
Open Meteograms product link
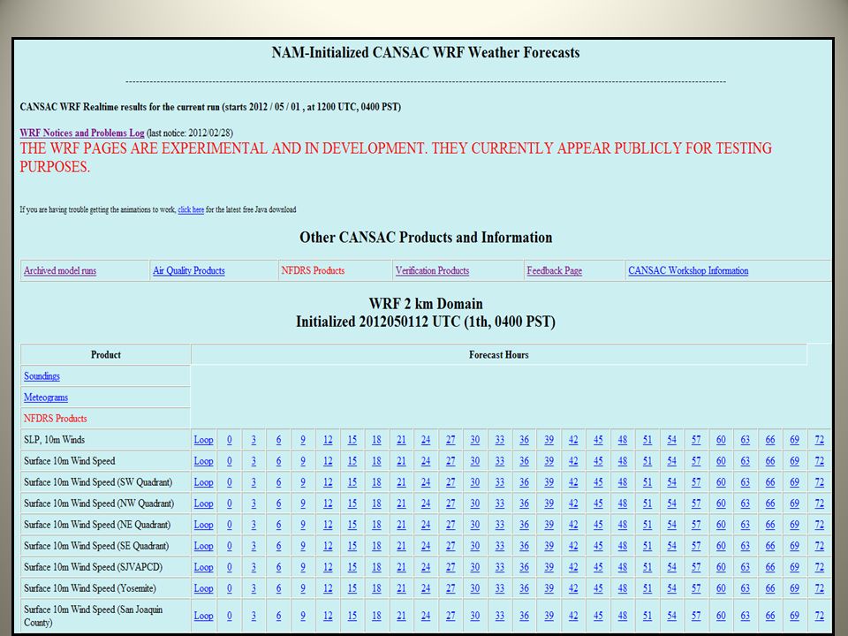(46, 397)
